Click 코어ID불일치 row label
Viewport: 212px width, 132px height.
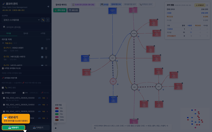171,36
